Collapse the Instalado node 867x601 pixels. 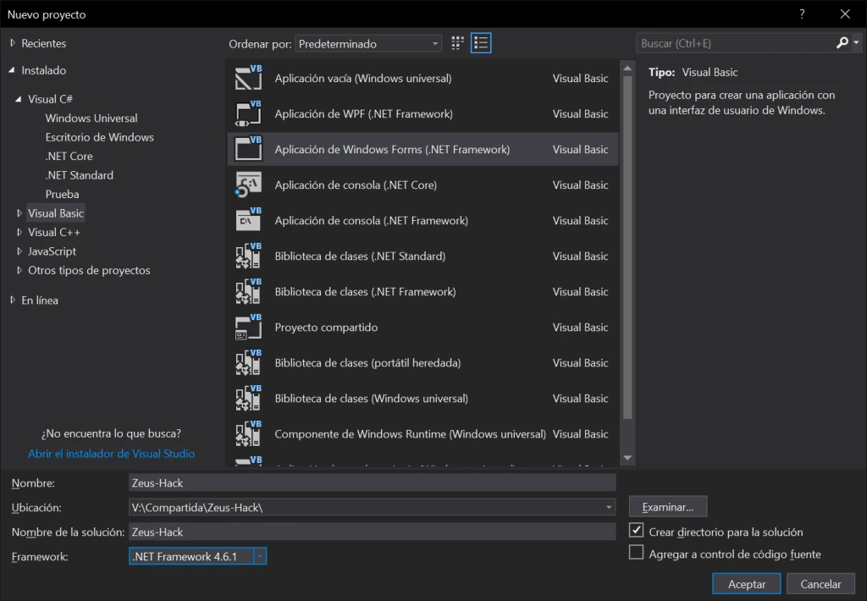(x=12, y=70)
